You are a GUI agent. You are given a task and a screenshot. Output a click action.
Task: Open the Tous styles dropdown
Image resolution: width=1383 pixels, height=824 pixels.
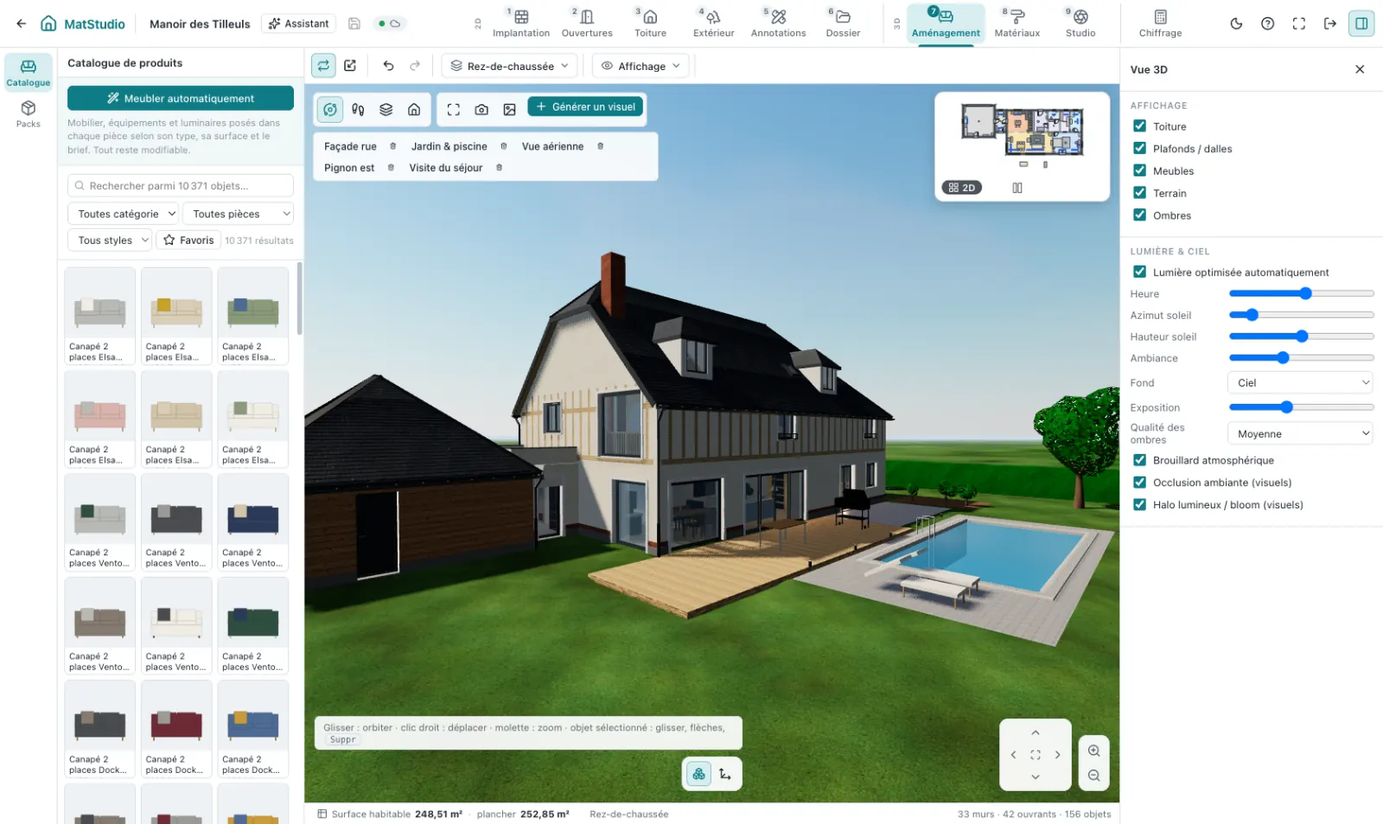pyautogui.click(x=110, y=240)
